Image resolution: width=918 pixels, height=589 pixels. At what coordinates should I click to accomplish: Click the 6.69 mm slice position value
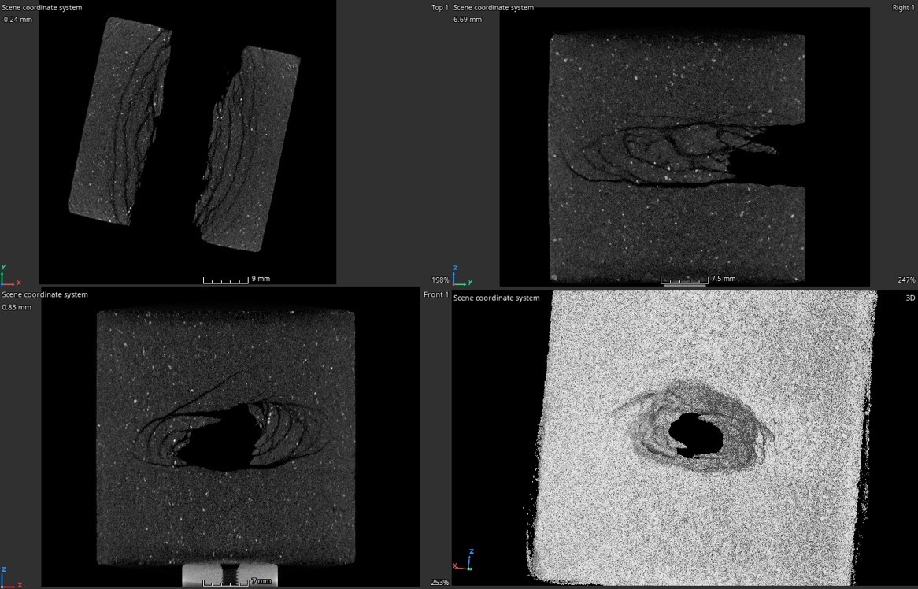tap(468, 20)
